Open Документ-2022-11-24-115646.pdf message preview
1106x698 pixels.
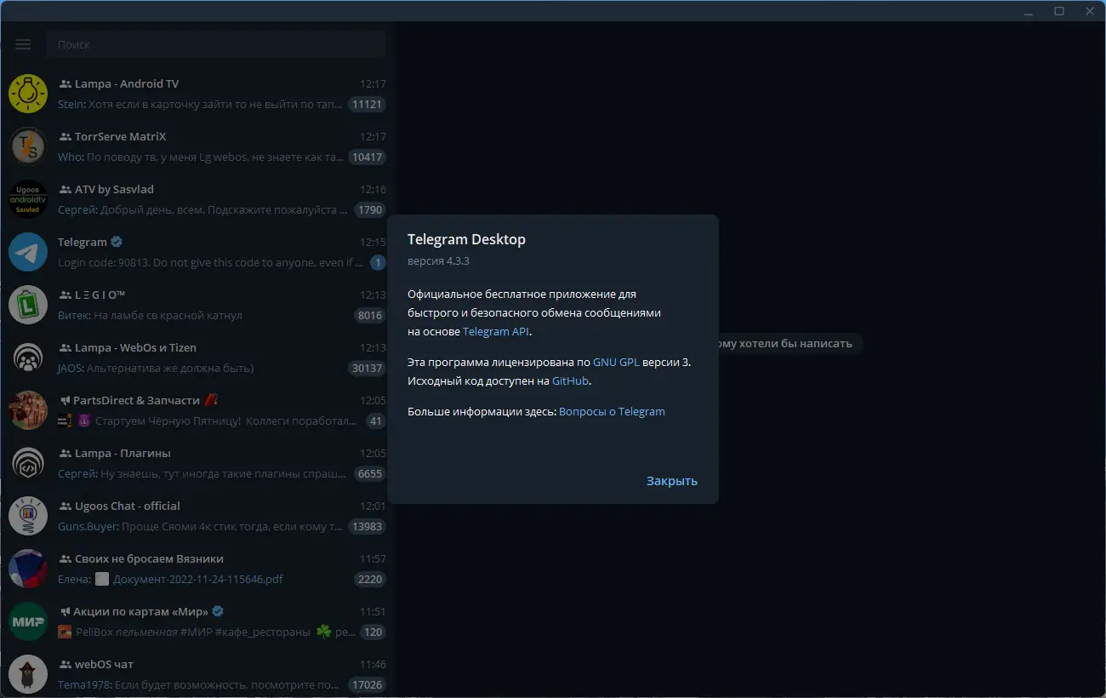click(x=197, y=580)
